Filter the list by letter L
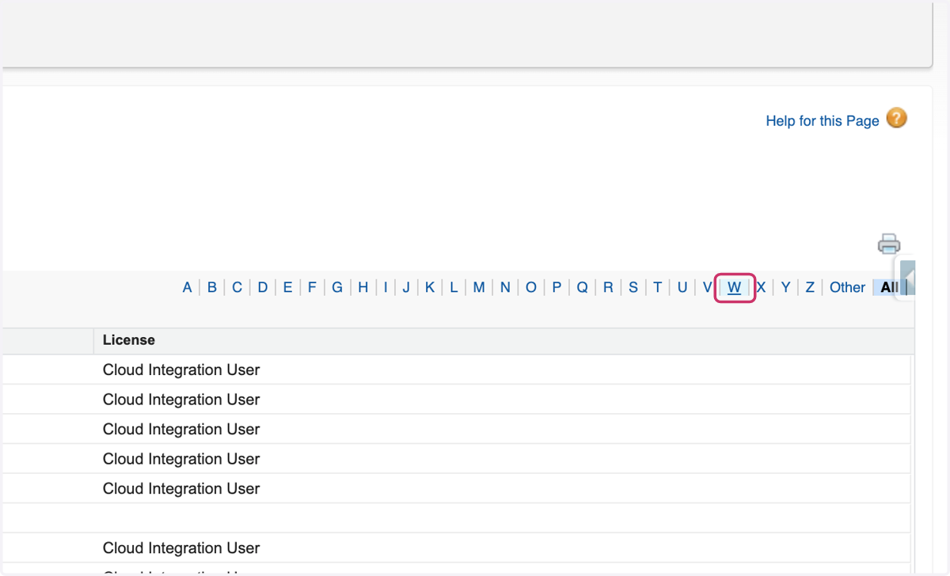950x576 pixels. pos(454,287)
